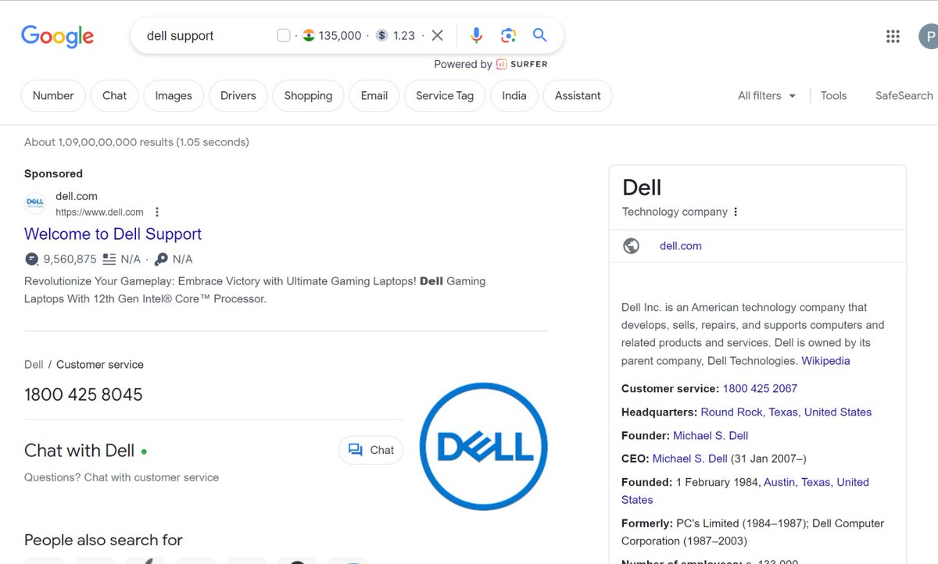
Task: Open the Welcome to Dell Support link
Action: (113, 234)
